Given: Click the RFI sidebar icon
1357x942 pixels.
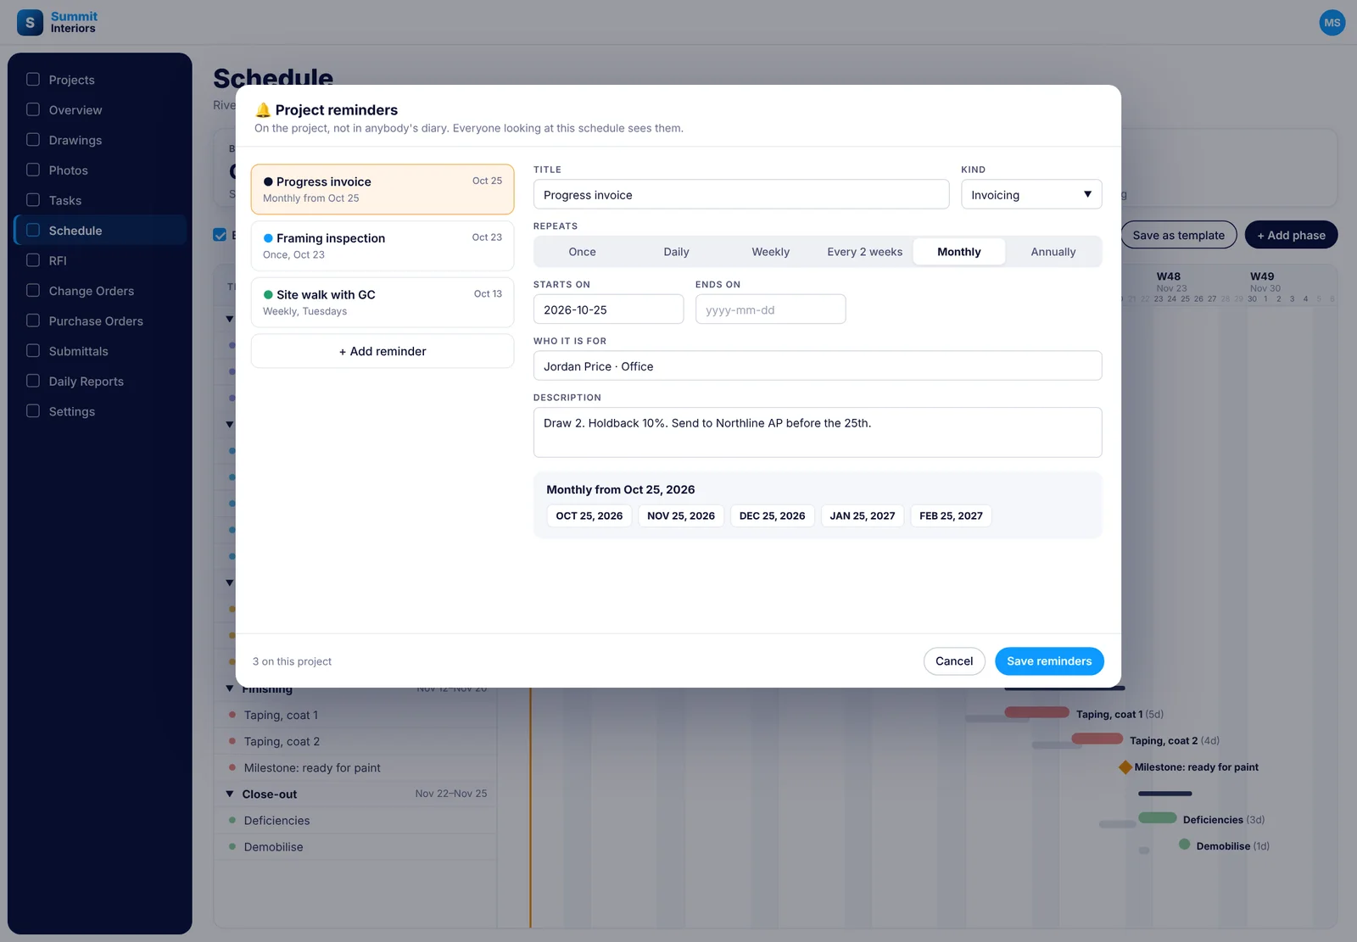Looking at the screenshot, I should 33,260.
